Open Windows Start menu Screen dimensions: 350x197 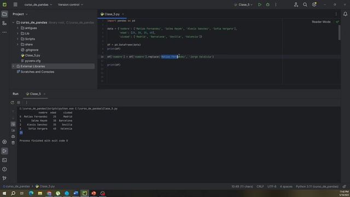point(4,193)
